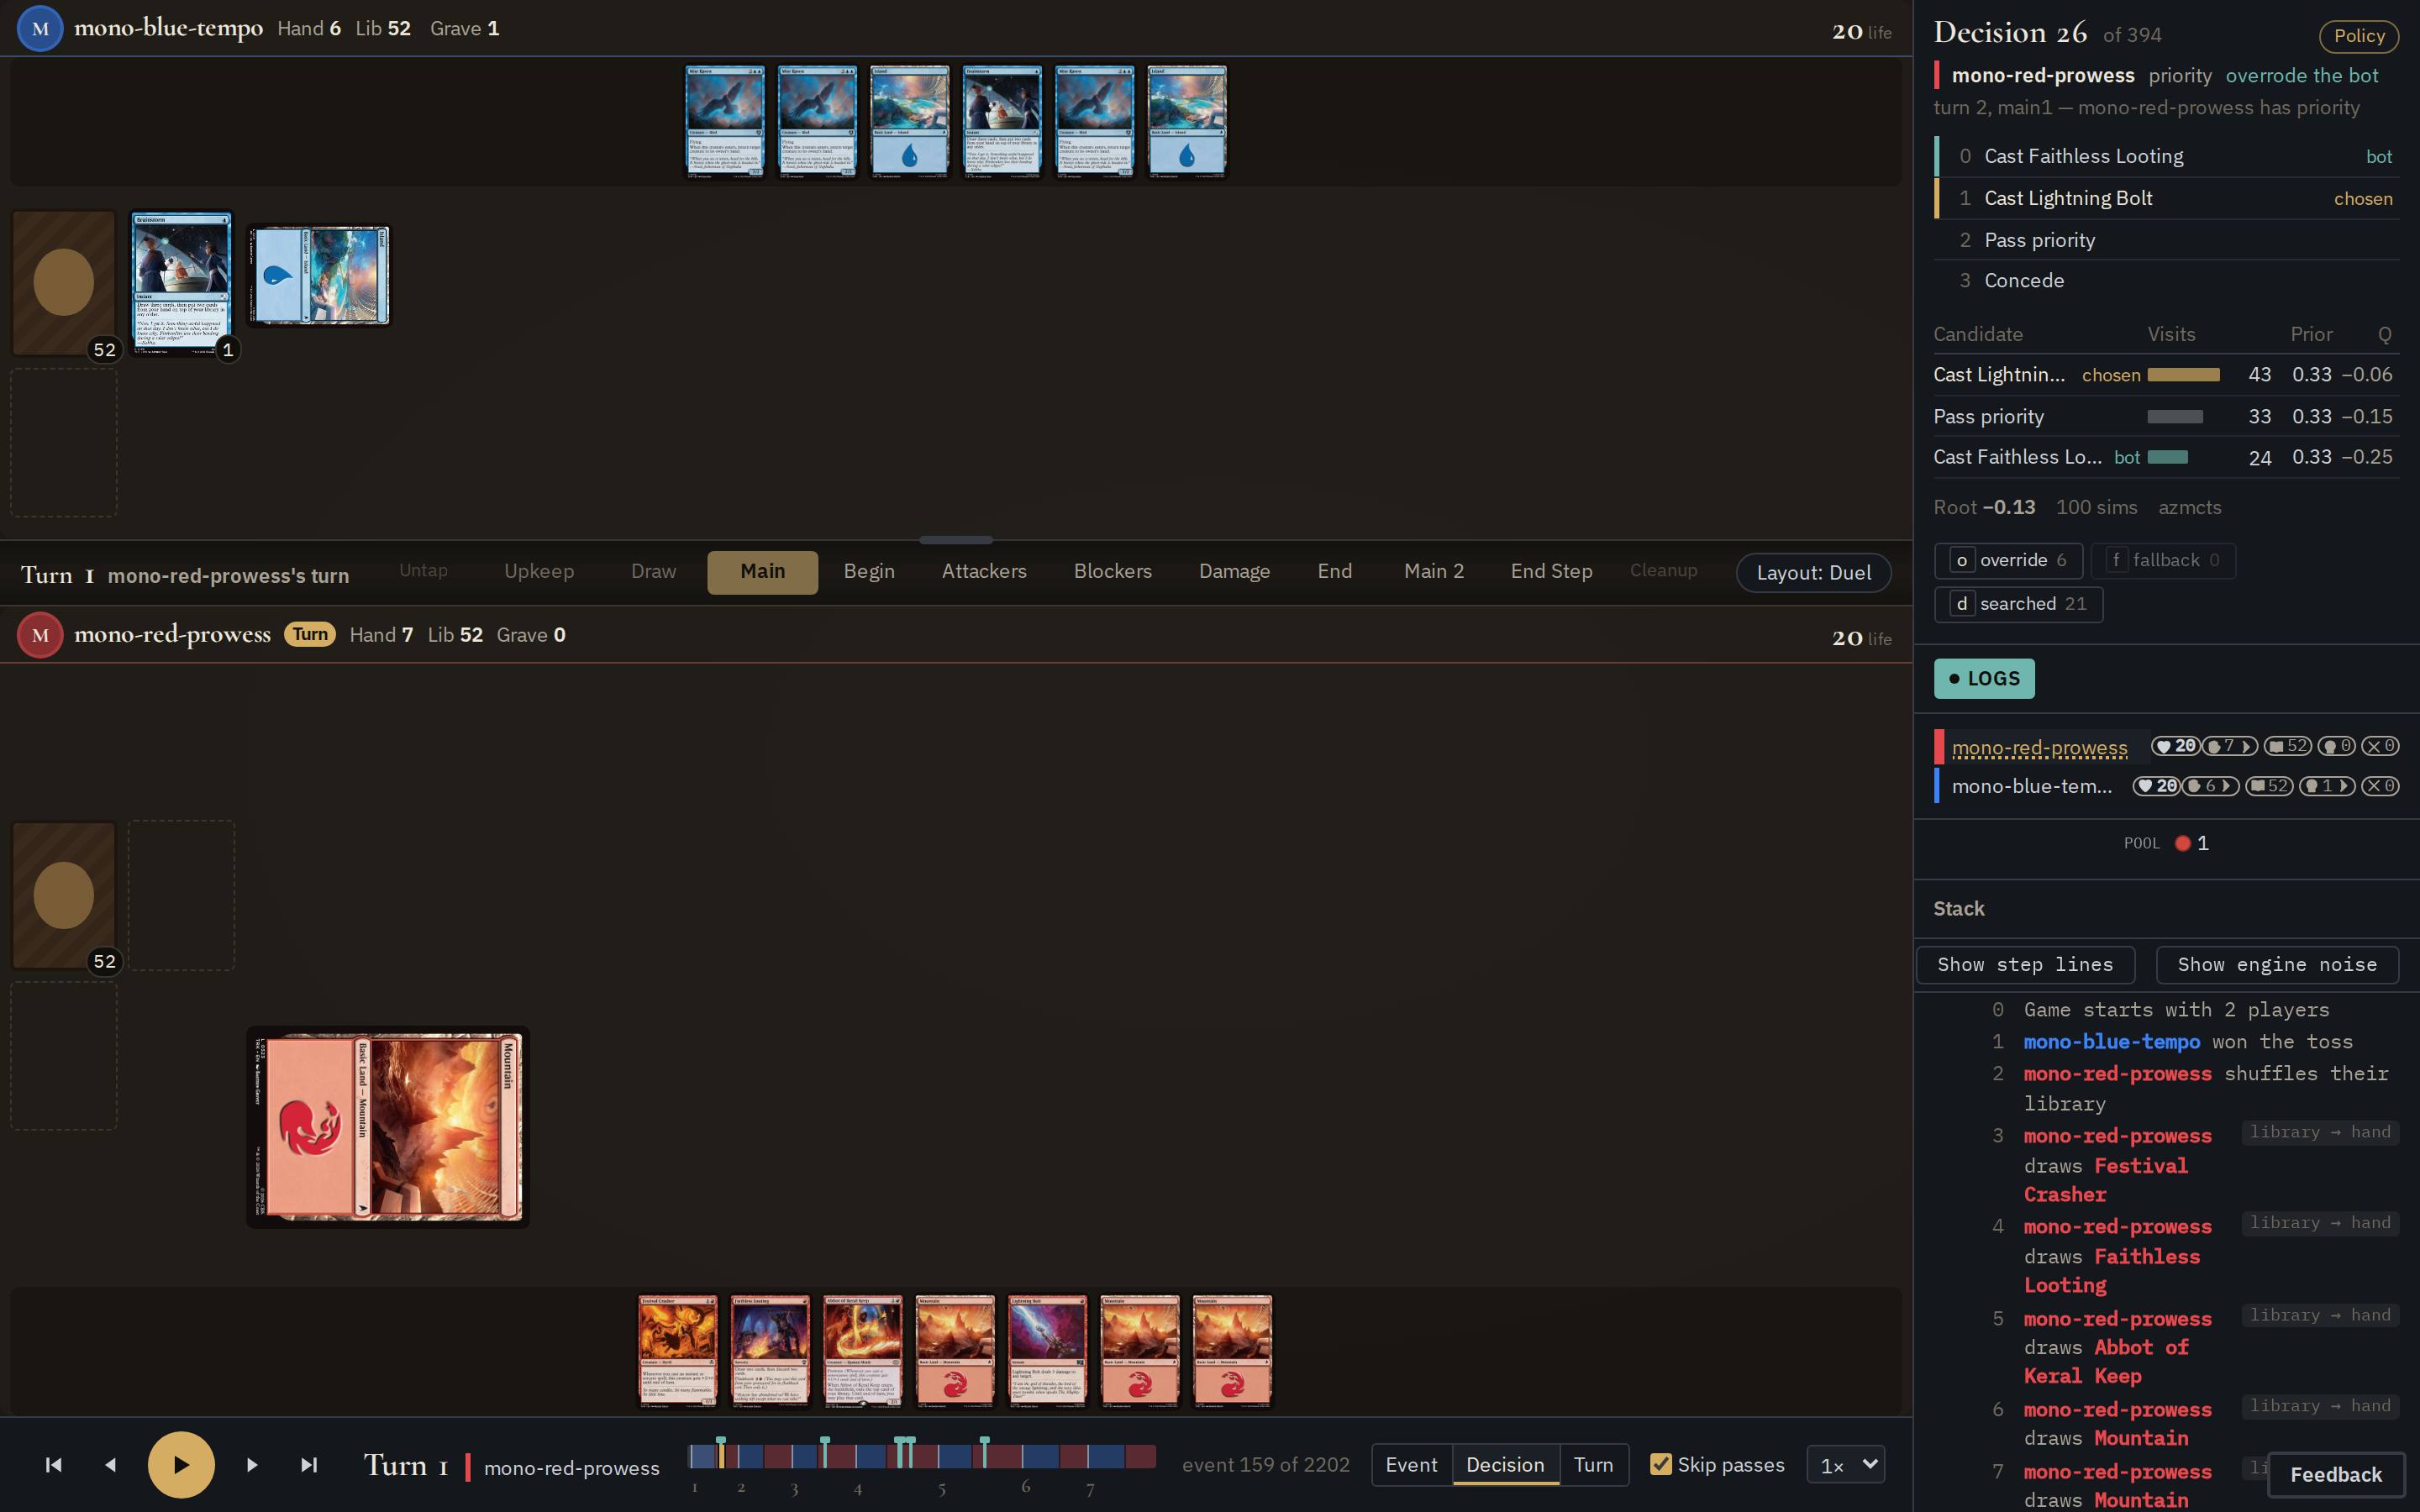Select the Upkeep phase step
Screen dimensions: 2420x1512
point(539,572)
